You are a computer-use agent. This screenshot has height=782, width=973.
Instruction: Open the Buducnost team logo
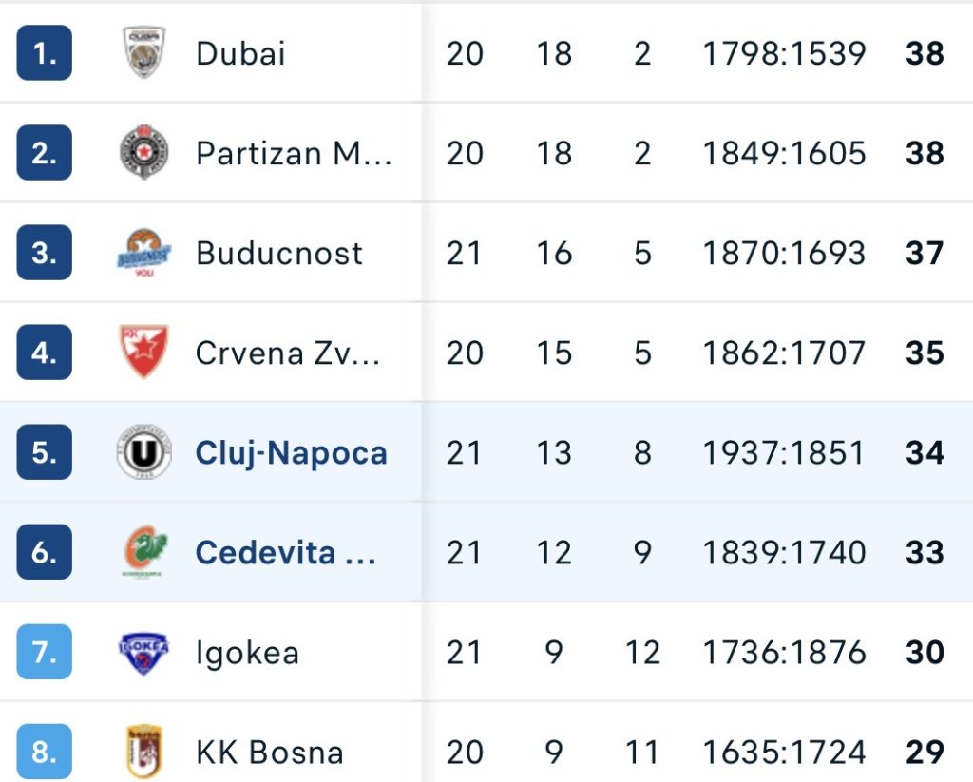click(144, 253)
